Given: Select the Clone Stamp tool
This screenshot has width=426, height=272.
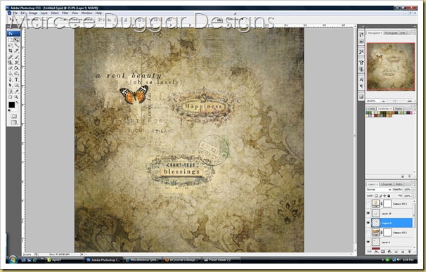Looking at the screenshot, I should (11, 63).
